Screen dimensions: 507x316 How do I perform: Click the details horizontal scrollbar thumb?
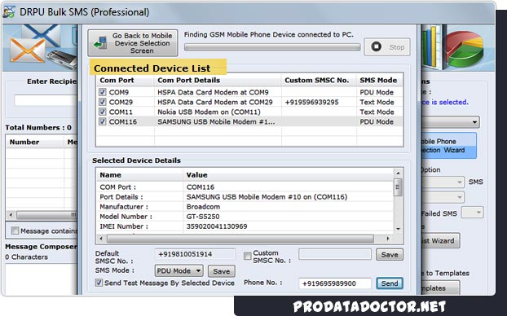(x=240, y=239)
